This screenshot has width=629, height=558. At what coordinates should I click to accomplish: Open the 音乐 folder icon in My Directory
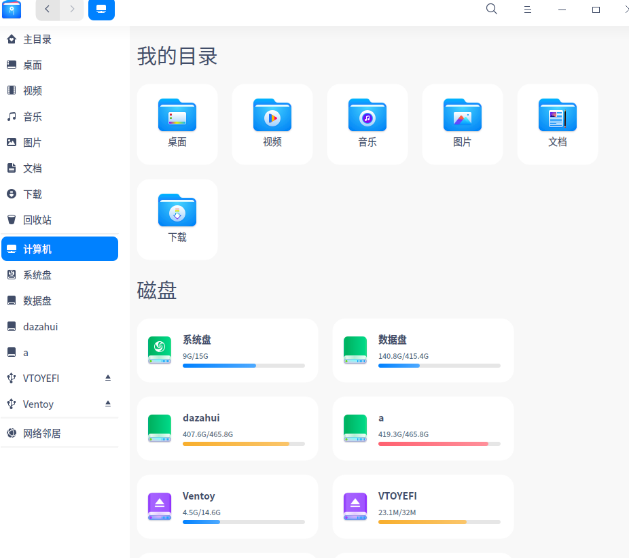click(x=367, y=116)
